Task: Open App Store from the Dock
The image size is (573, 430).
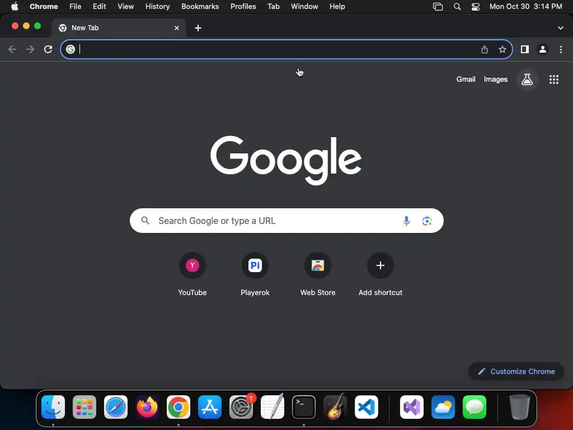Action: 210,407
